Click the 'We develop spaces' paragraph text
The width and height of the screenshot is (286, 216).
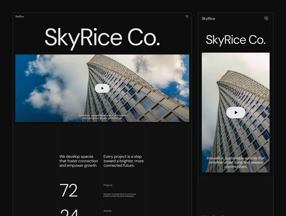coord(78,161)
